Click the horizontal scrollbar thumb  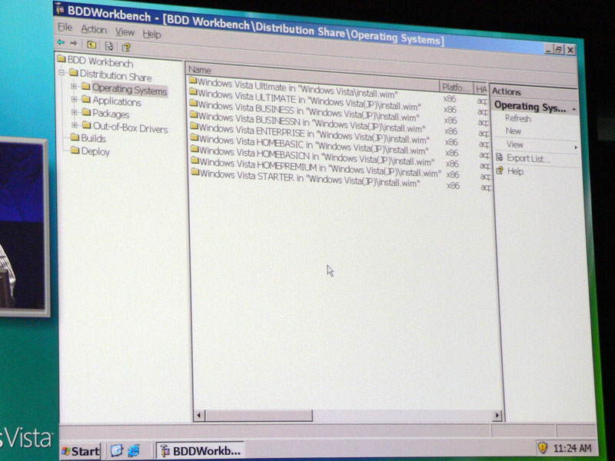(x=259, y=416)
